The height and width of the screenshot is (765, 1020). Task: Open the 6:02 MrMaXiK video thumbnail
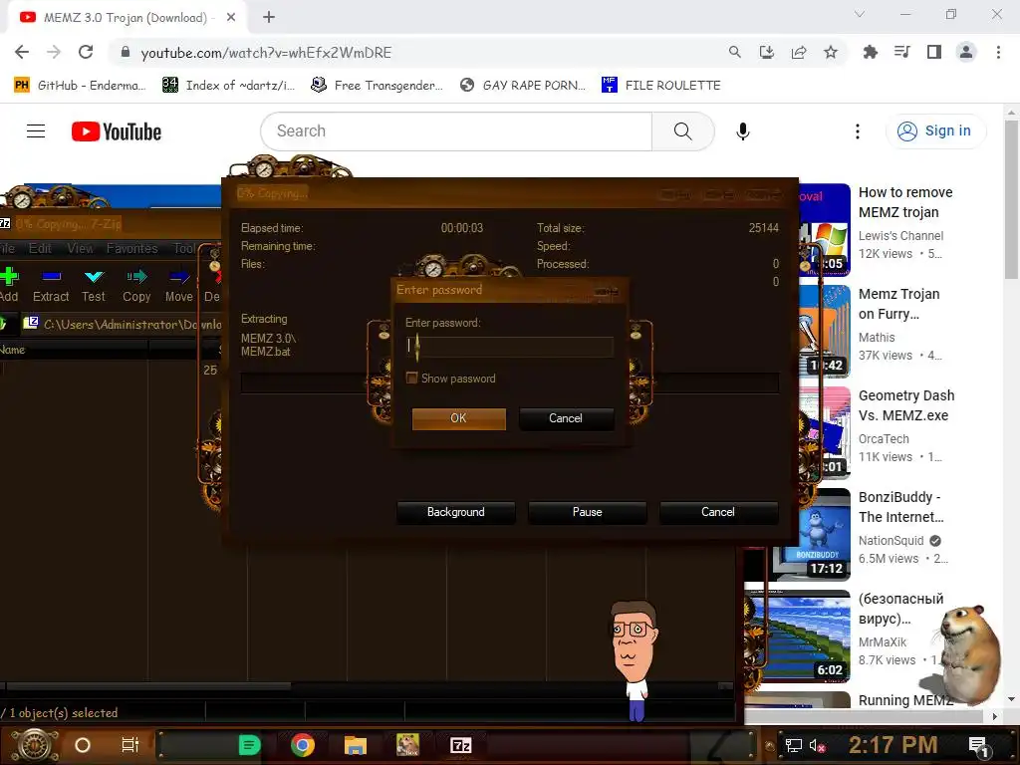pos(798,637)
